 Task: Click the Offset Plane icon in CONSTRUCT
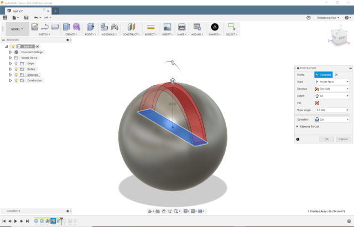(x=131, y=27)
